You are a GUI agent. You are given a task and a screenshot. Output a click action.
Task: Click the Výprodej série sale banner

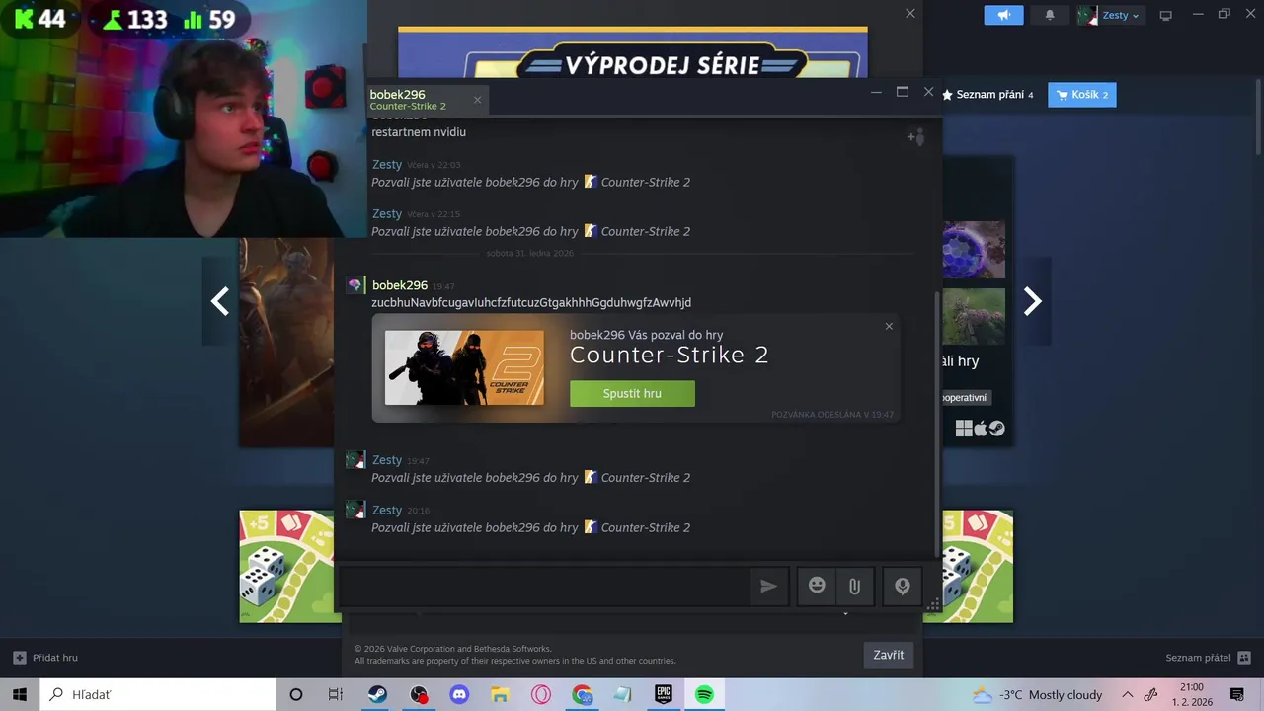click(x=633, y=52)
